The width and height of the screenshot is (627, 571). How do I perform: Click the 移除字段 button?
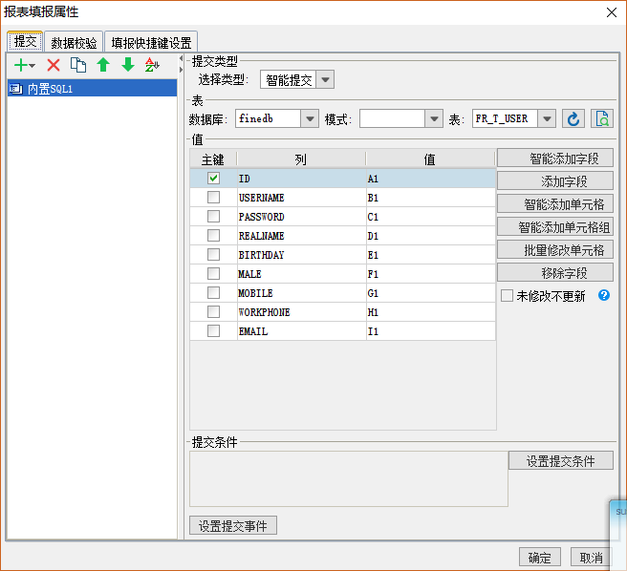pyautogui.click(x=555, y=272)
